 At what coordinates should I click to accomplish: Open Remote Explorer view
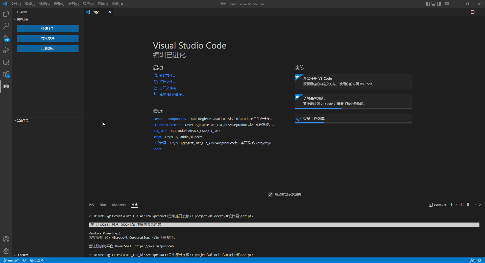point(6,62)
